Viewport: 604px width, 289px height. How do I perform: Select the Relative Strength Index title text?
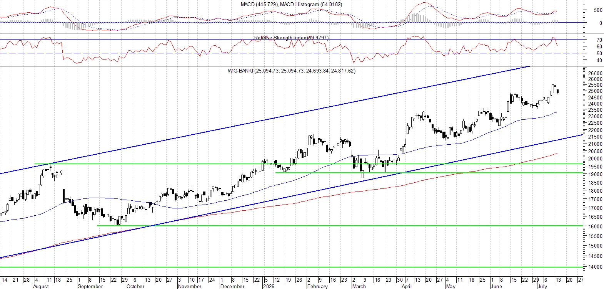[291, 38]
